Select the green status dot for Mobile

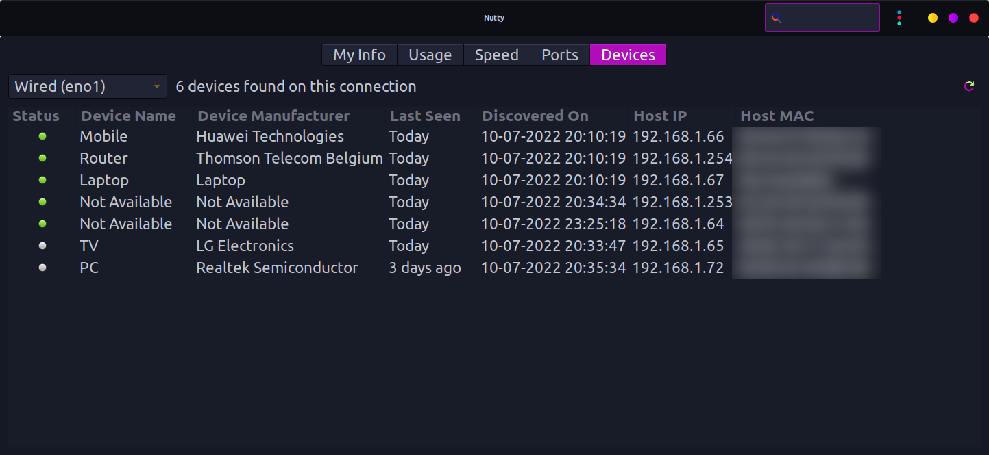[42, 136]
